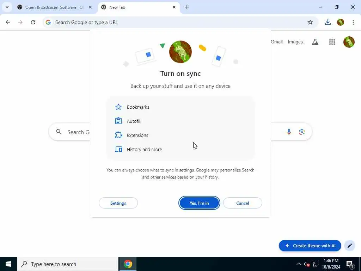Click the 'Turn on sync' heading

coord(180,73)
